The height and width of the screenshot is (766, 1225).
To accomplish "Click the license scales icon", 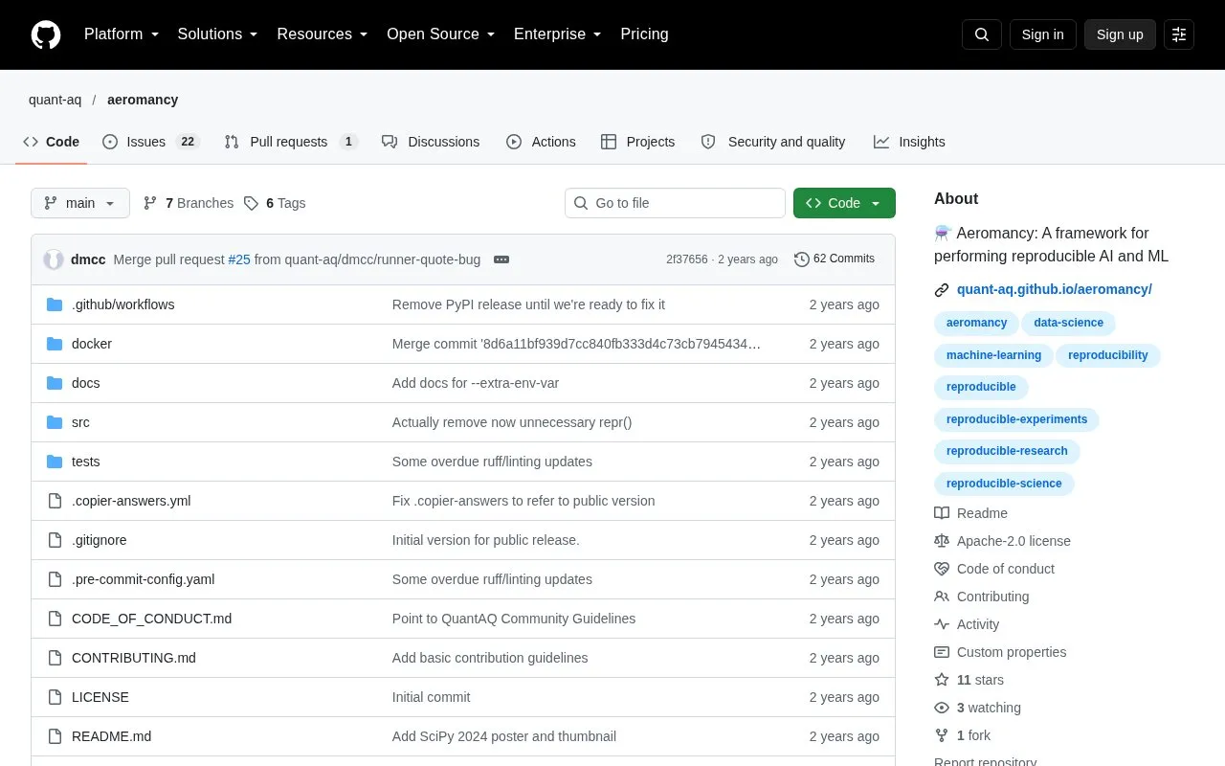I will 942,541.
